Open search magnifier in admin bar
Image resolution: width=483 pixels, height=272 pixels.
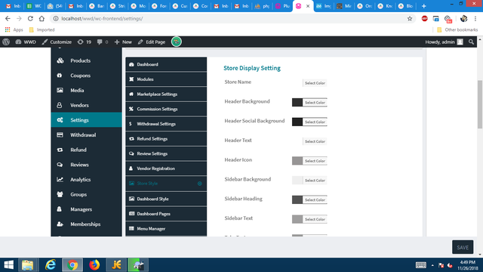click(x=471, y=42)
